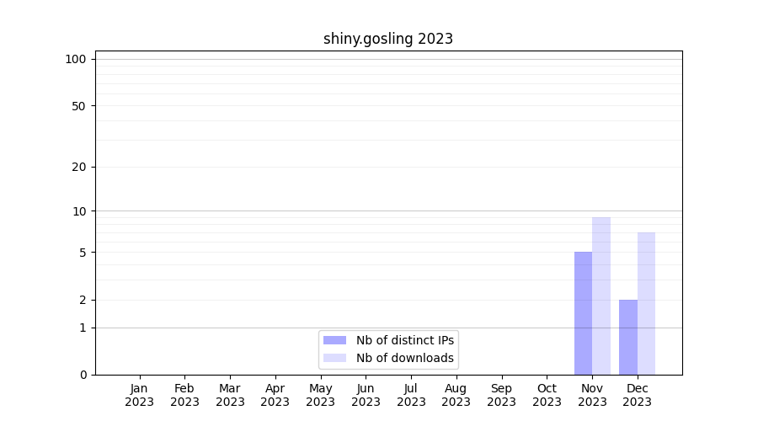Image resolution: width=758 pixels, height=421 pixels.
Task: Click the y-axis tick label 10
Action: (x=79, y=211)
